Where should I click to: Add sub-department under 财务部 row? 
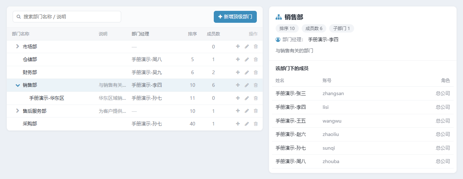[x=238, y=72]
